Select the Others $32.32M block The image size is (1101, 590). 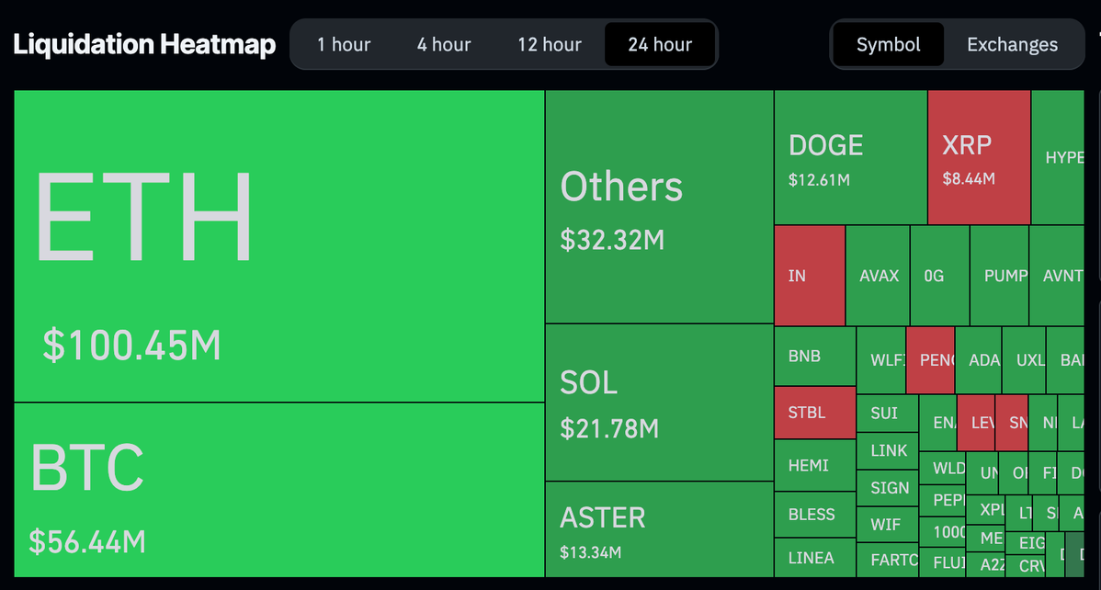659,207
